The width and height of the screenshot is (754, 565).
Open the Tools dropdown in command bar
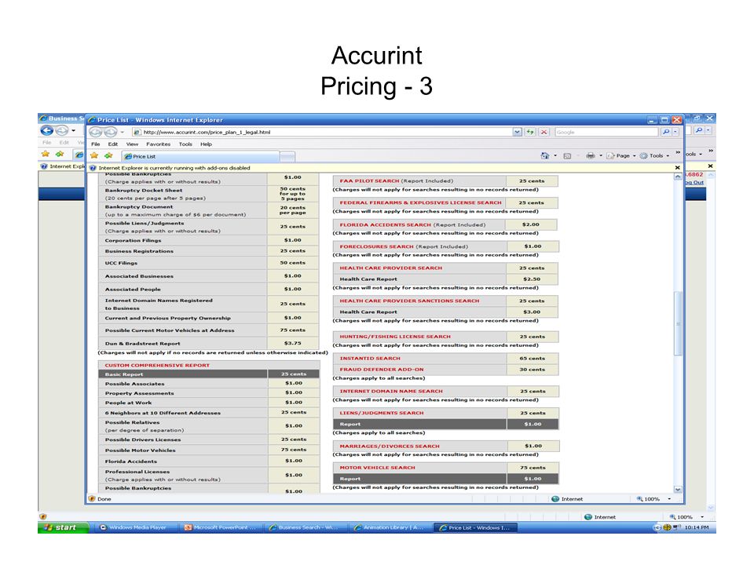click(654, 155)
